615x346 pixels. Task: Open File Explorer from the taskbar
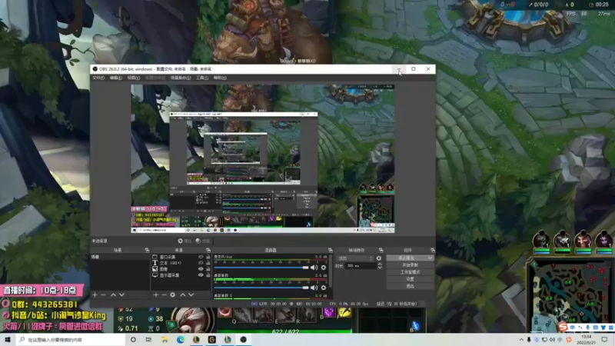tap(165, 339)
